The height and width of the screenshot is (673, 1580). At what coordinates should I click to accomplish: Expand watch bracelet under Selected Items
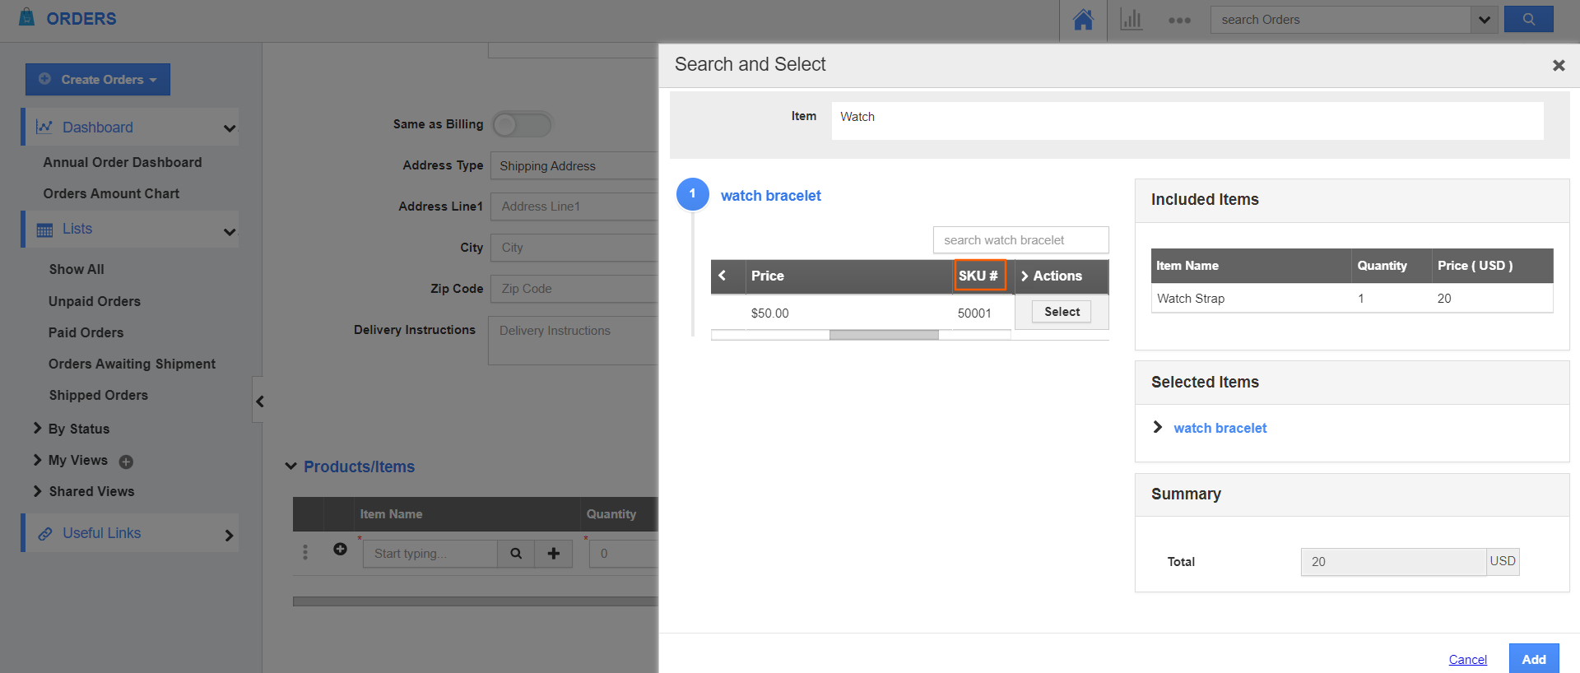pos(1158,427)
